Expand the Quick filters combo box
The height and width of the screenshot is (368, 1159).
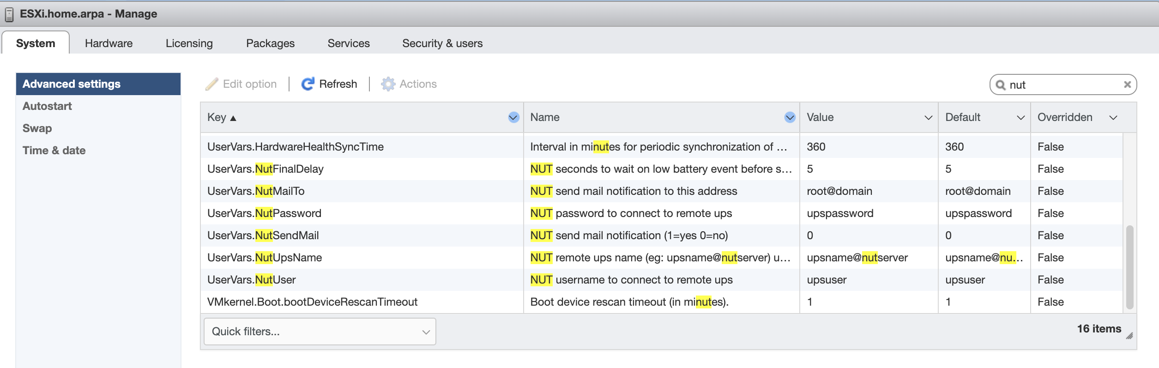point(320,332)
